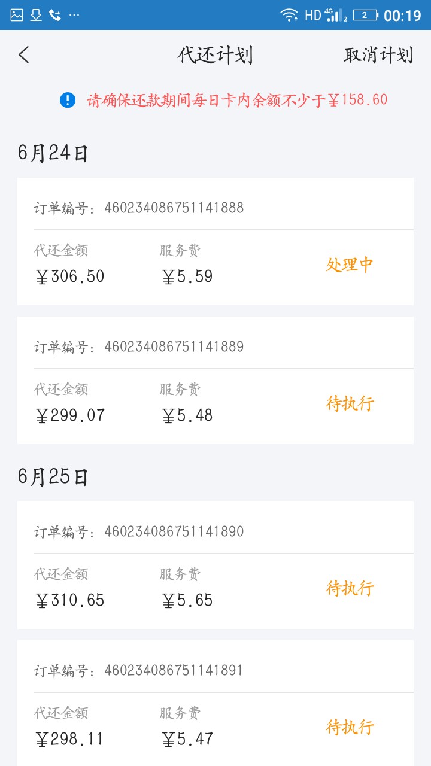This screenshot has height=766, width=431.
Task: Tap the Wi-Fi icon in status bar
Action: coord(289,15)
